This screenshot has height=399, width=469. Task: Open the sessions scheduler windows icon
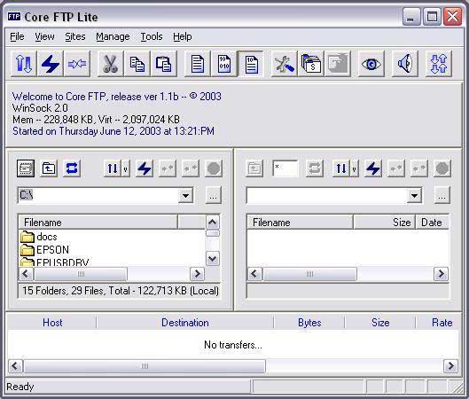(x=311, y=64)
